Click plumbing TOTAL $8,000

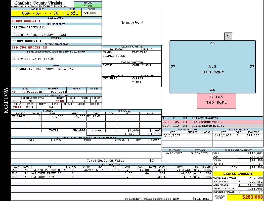coord(79,130)
